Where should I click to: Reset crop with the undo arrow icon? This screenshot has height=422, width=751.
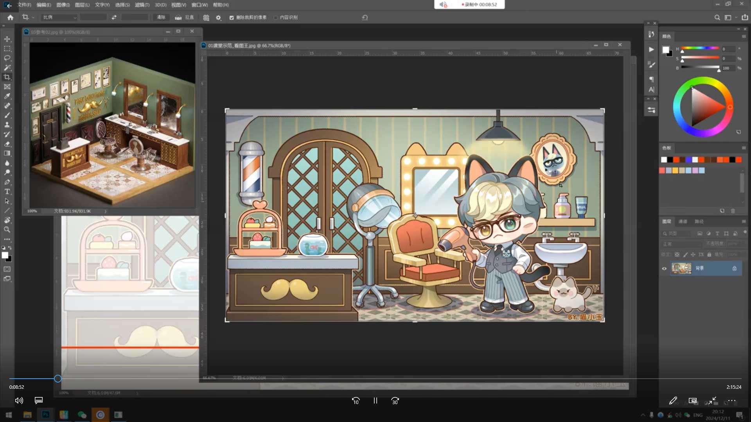[x=365, y=18]
